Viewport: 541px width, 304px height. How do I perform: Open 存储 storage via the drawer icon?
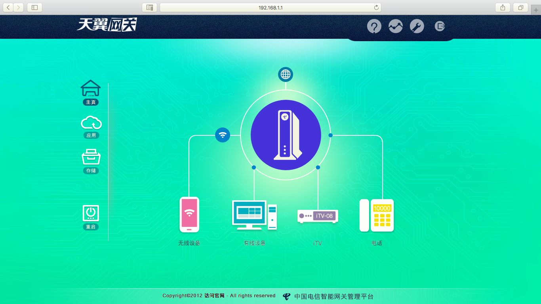pos(91,158)
